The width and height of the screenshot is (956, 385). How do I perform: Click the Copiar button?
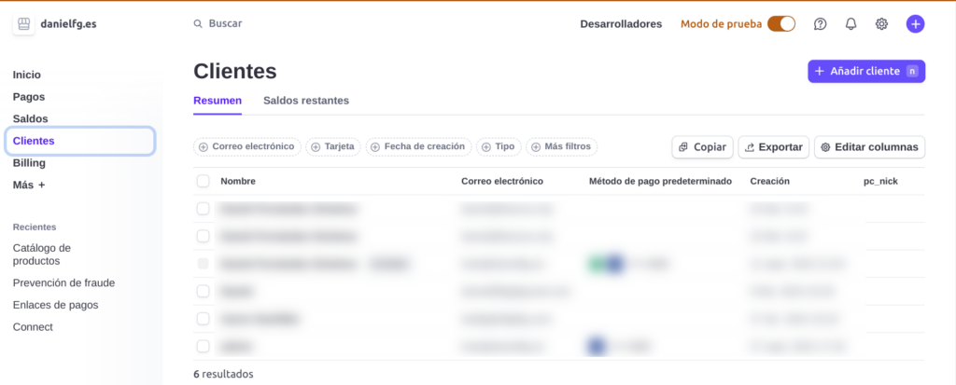pyautogui.click(x=702, y=147)
